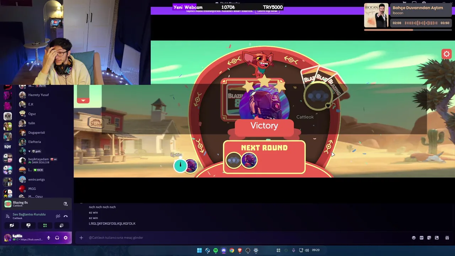455x256 pixels.
Task: Deafen with the headphones icon
Action: tap(57, 238)
